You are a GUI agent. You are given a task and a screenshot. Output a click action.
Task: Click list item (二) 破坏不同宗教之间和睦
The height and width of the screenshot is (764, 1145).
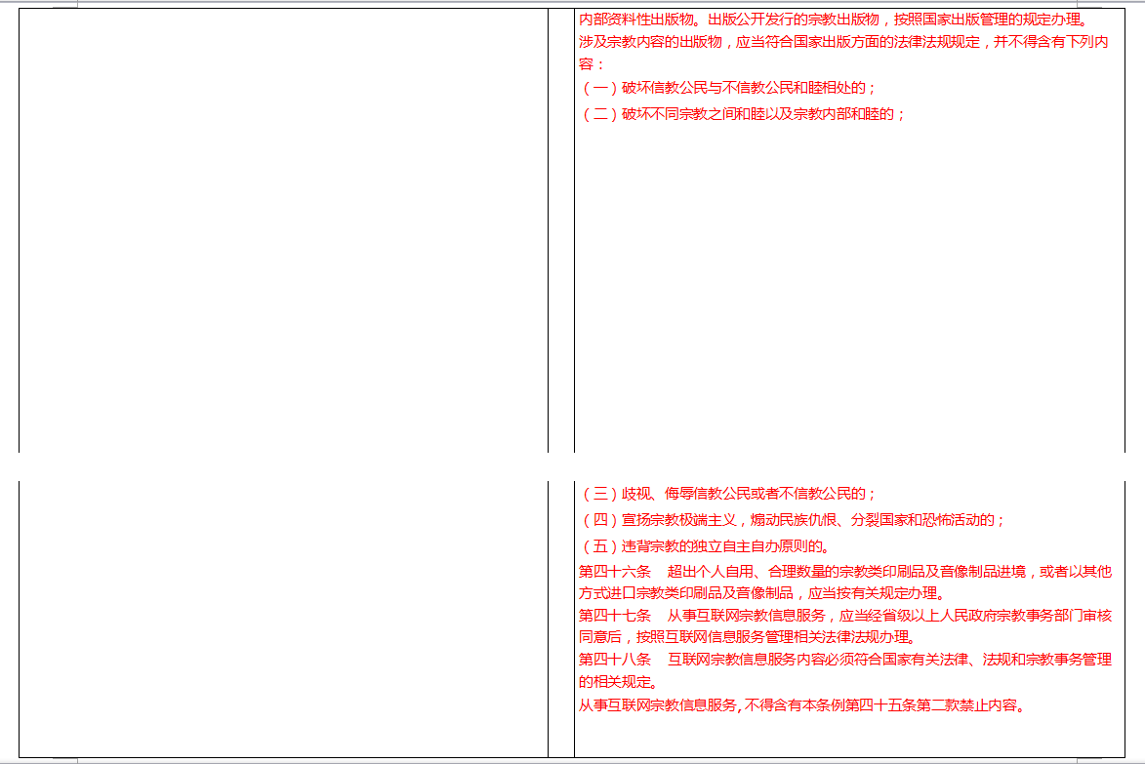click(743, 114)
